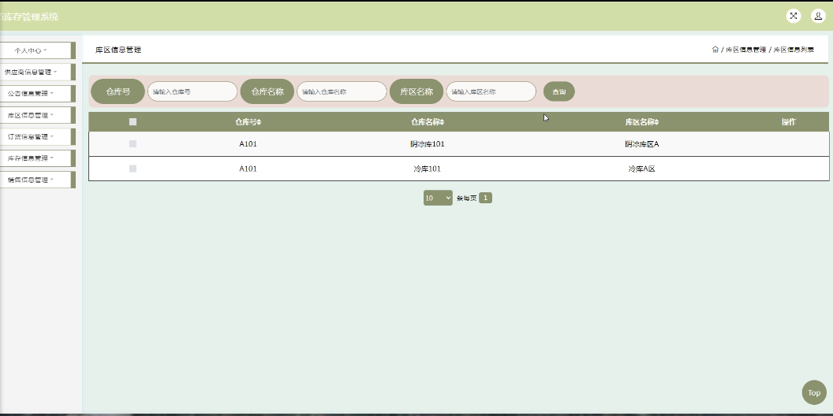Go to page 1 in pagination

[486, 198]
